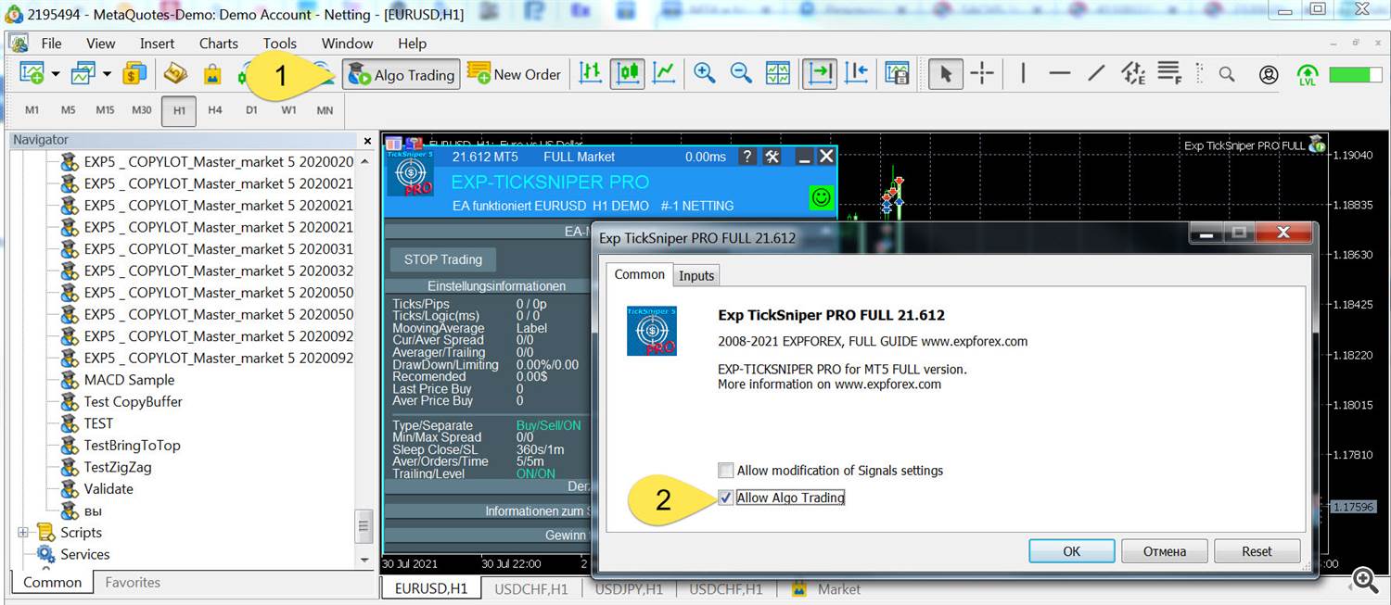Select the TestZigZag expert advisor
The height and width of the screenshot is (605, 1391).
(118, 467)
